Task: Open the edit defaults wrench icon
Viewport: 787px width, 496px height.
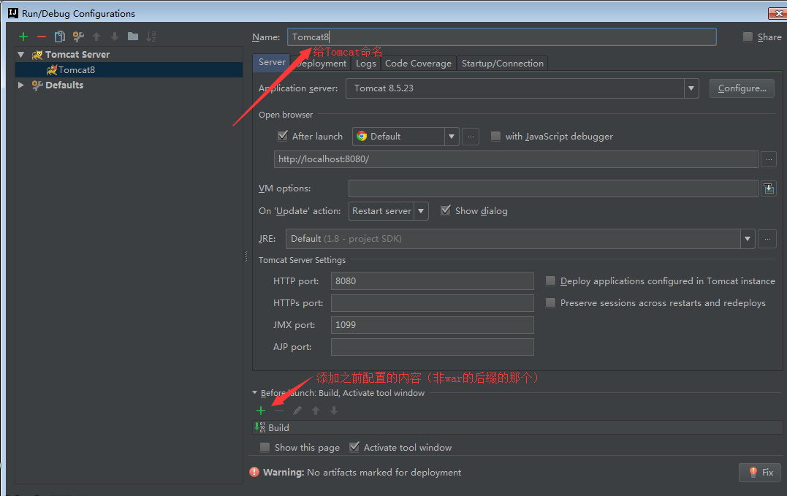Action: [78, 37]
